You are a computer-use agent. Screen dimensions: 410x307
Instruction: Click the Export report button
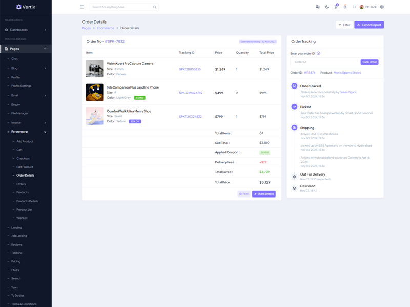(x=369, y=25)
